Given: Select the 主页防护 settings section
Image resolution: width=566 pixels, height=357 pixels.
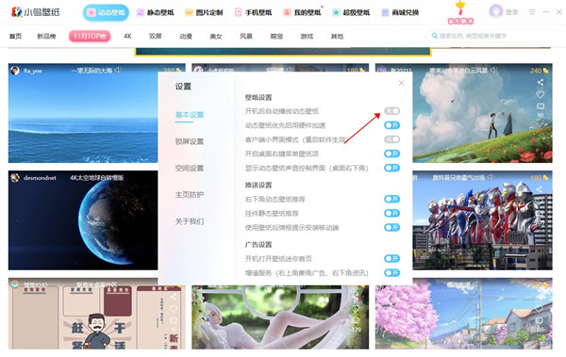Looking at the screenshot, I should pos(190,195).
